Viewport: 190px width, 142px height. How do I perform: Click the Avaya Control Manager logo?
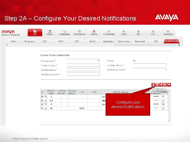click(x=10, y=33)
